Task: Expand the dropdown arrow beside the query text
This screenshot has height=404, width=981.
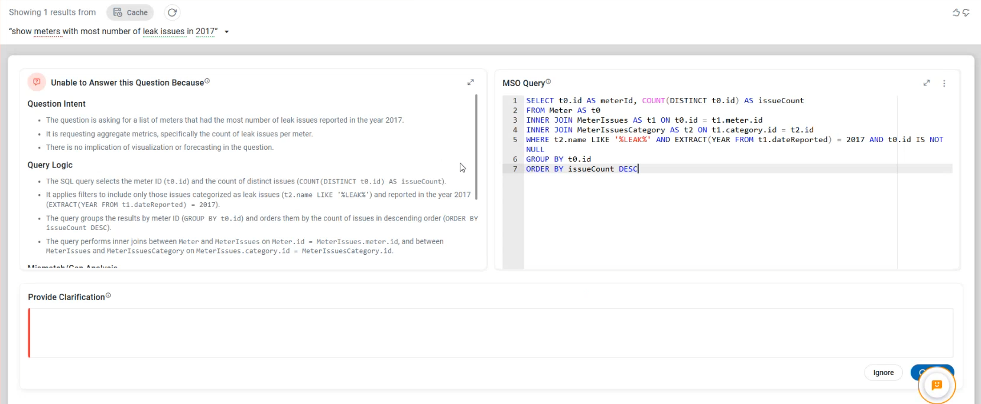Action: point(226,32)
